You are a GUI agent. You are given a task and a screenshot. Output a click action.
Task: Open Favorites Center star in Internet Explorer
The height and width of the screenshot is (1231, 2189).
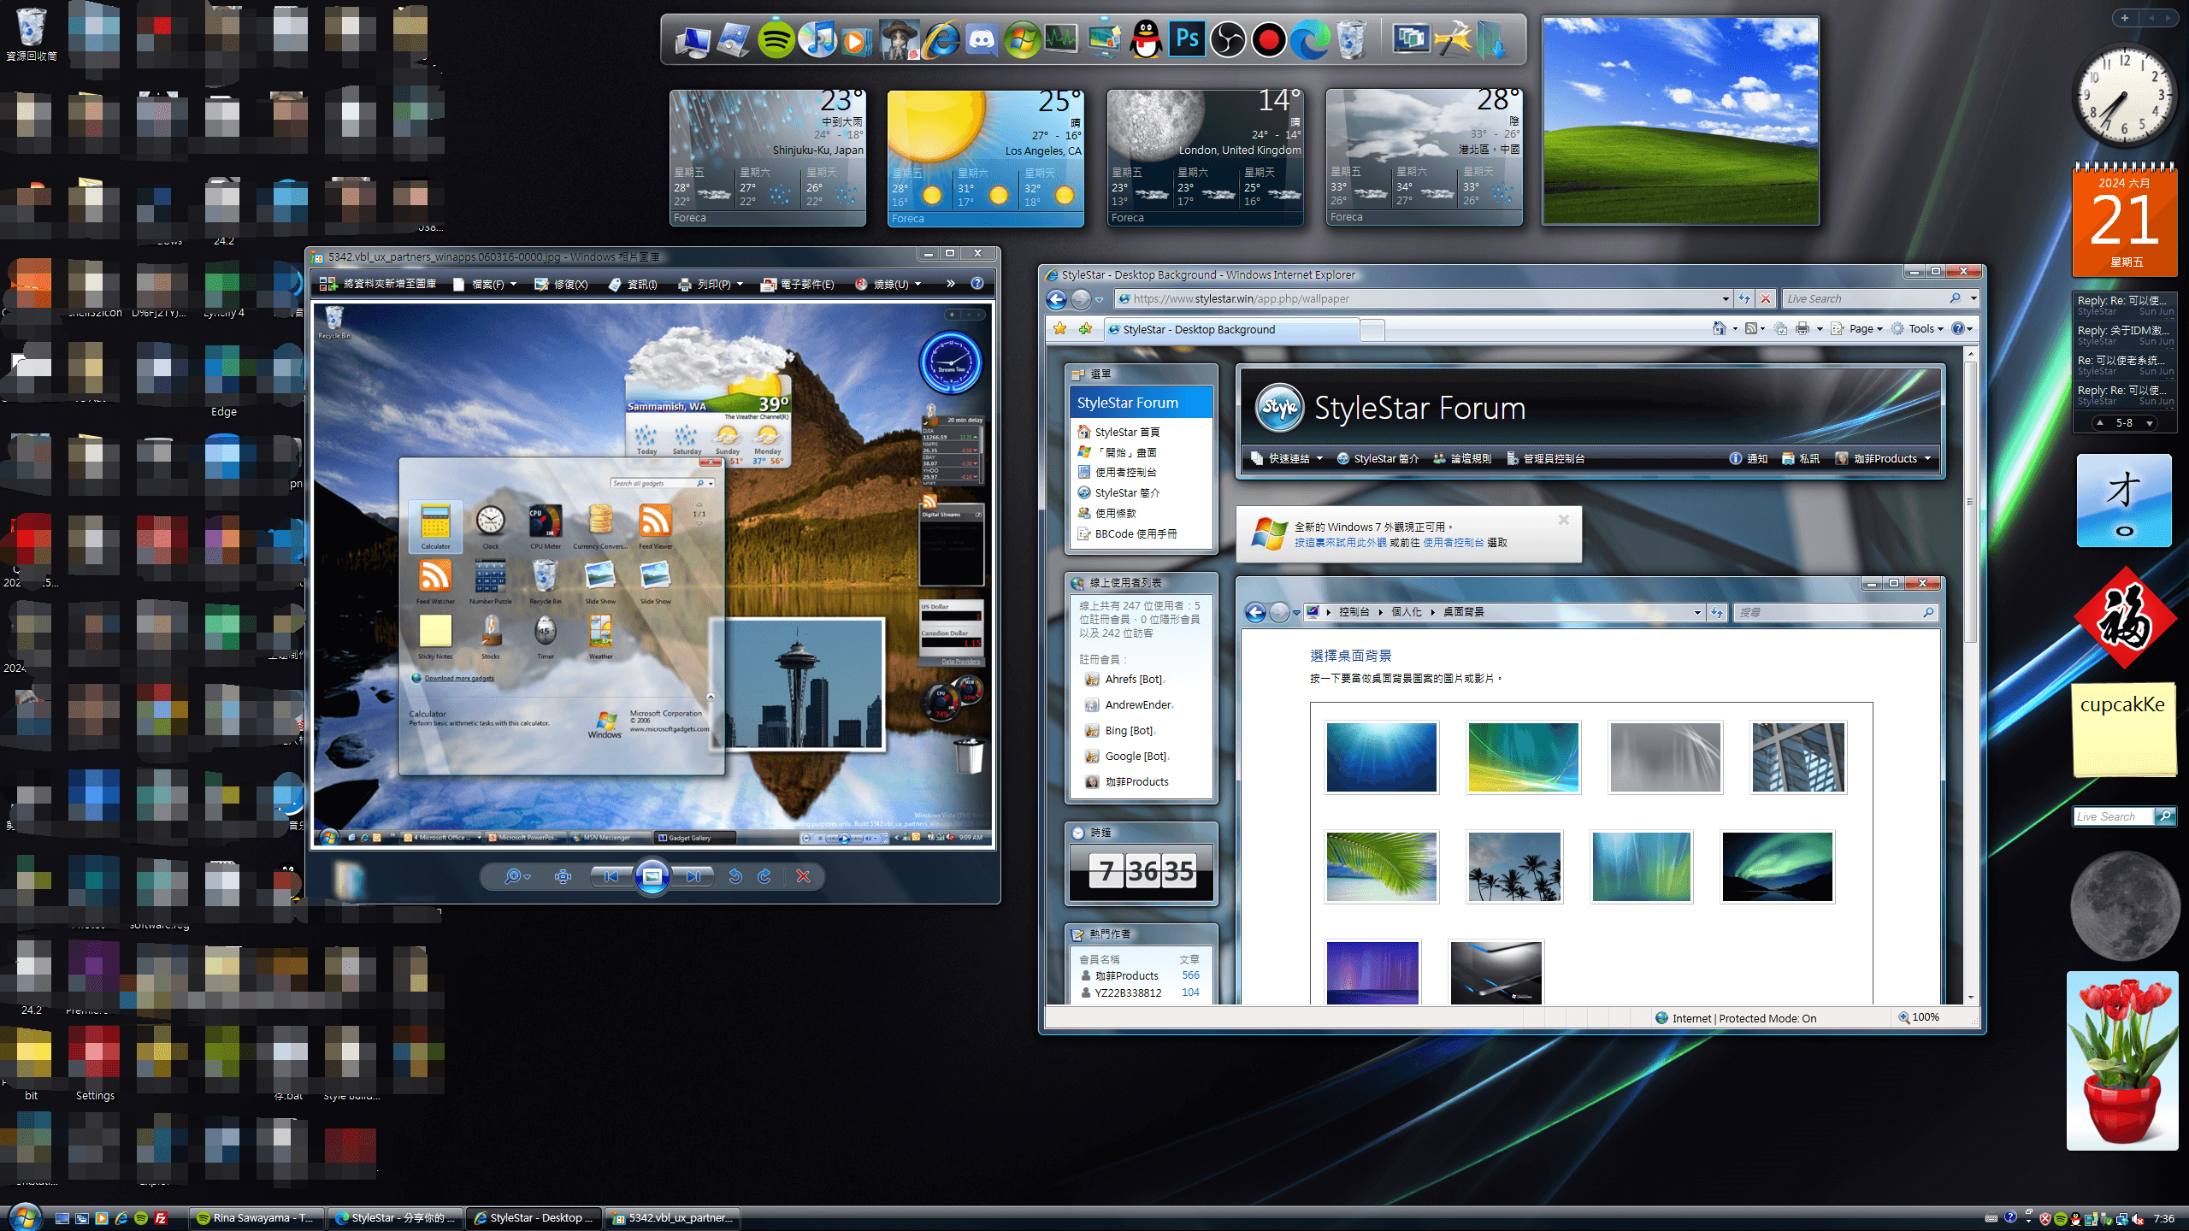1060,329
